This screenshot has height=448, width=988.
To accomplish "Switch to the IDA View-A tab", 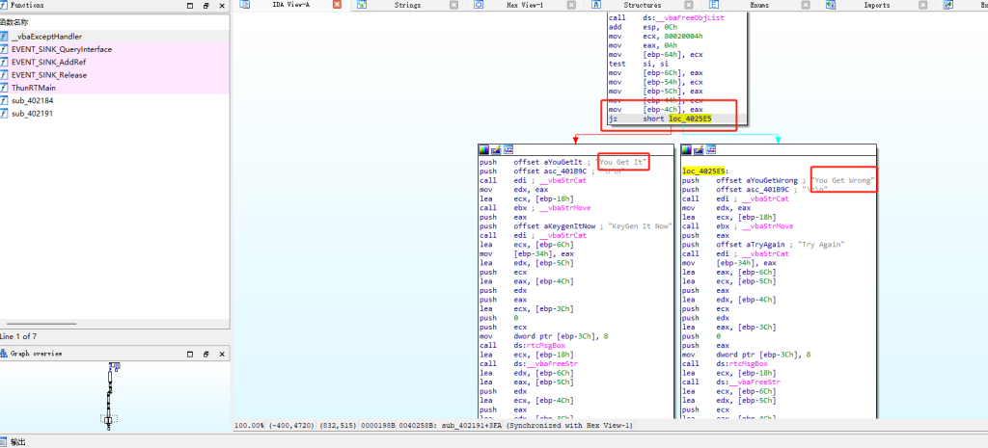I will pos(289,5).
